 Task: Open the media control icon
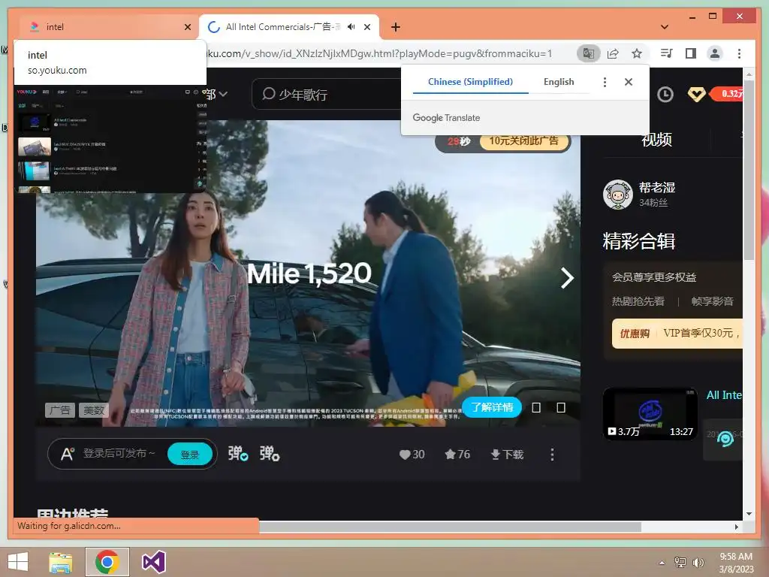click(666, 53)
